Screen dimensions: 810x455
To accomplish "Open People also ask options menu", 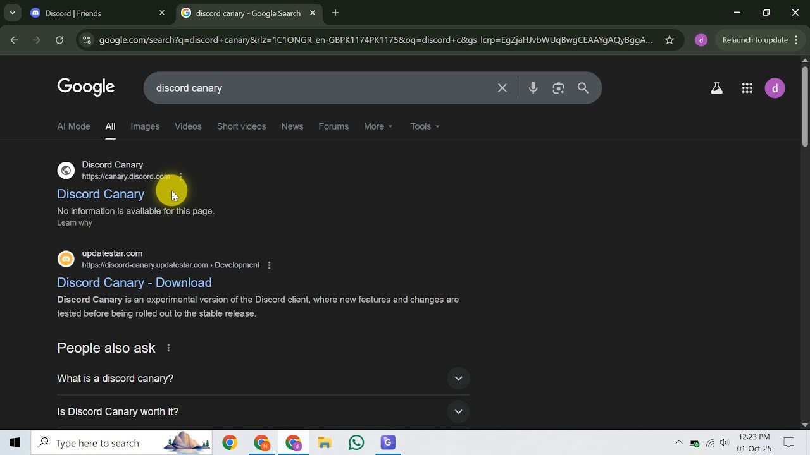I will click(x=168, y=348).
